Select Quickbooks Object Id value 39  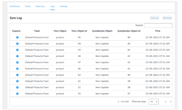(129, 81)
